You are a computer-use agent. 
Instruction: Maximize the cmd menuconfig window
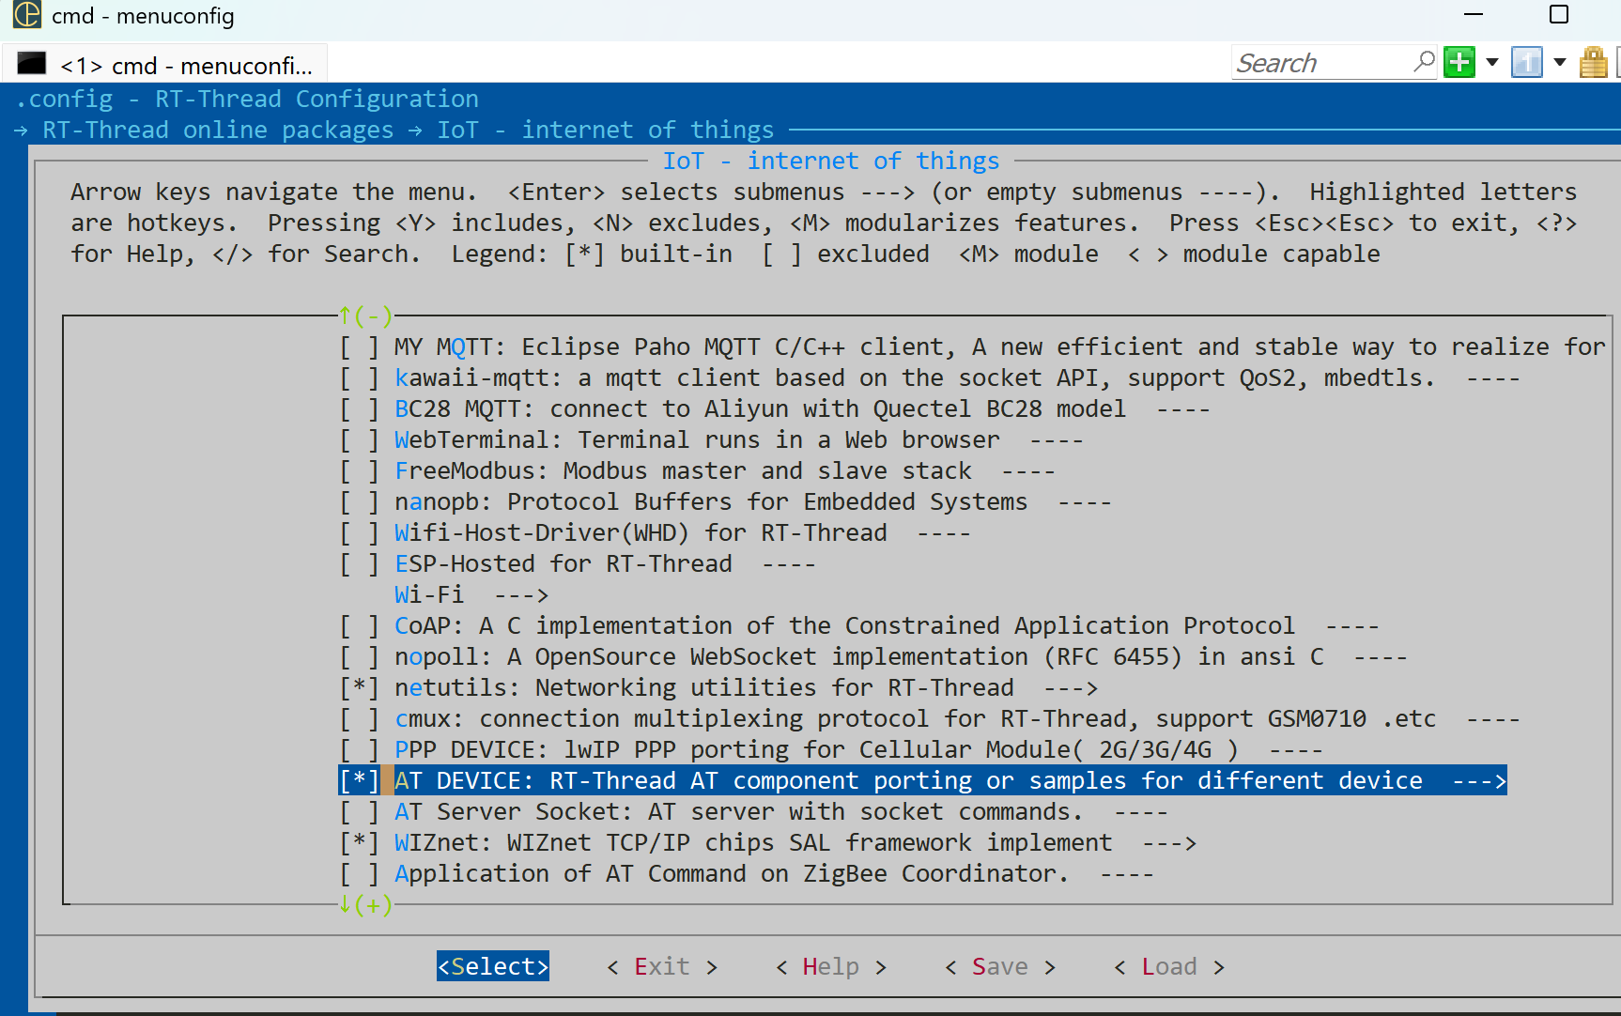coord(1559,15)
